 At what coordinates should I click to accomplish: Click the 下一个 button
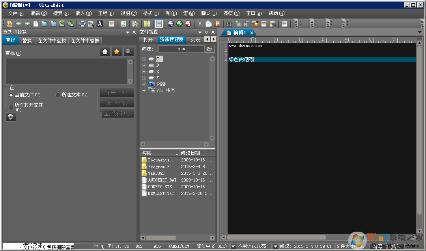click(x=117, y=93)
